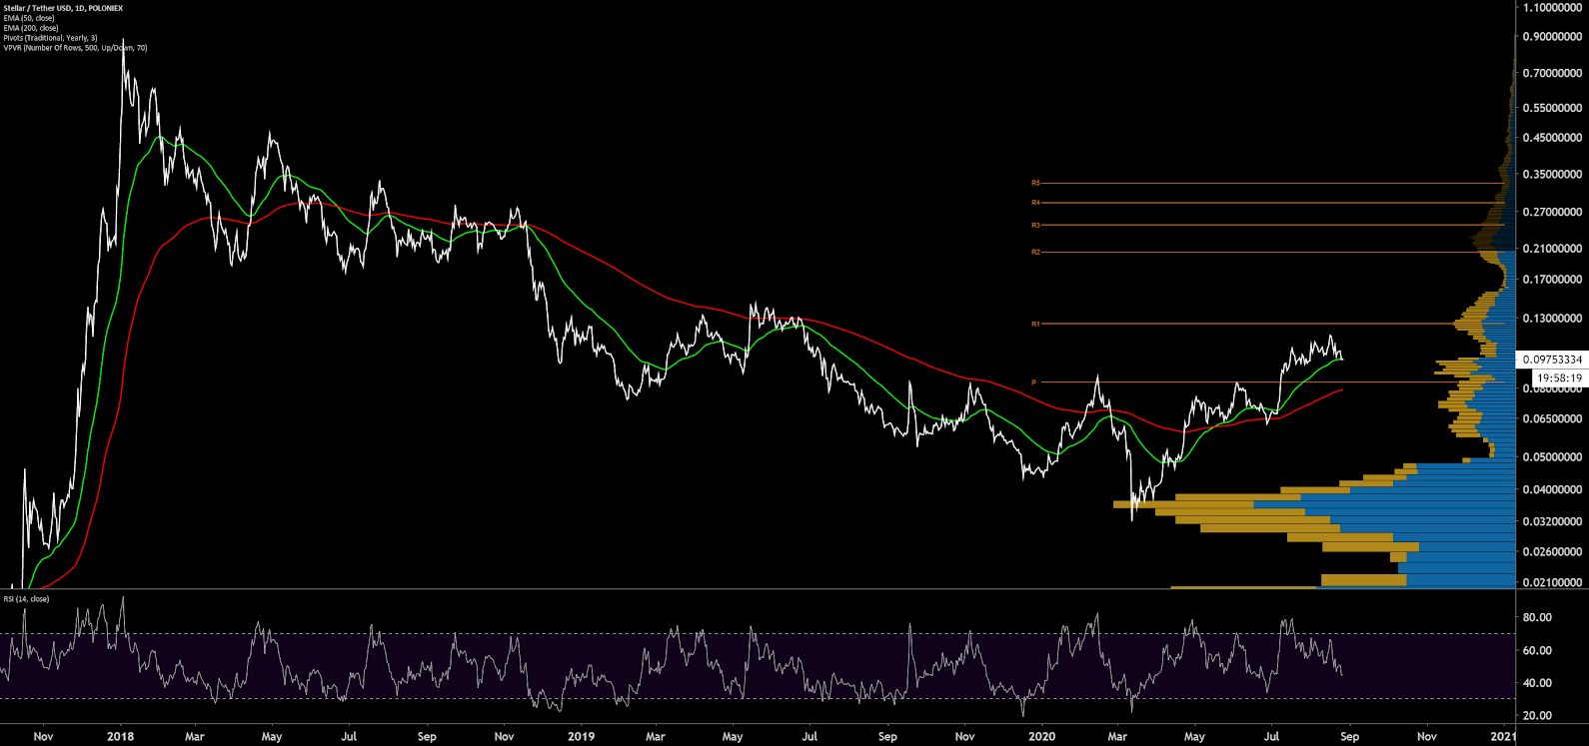Click the Stellar / Tether USD chart title
1589x746 pixels.
click(62, 8)
